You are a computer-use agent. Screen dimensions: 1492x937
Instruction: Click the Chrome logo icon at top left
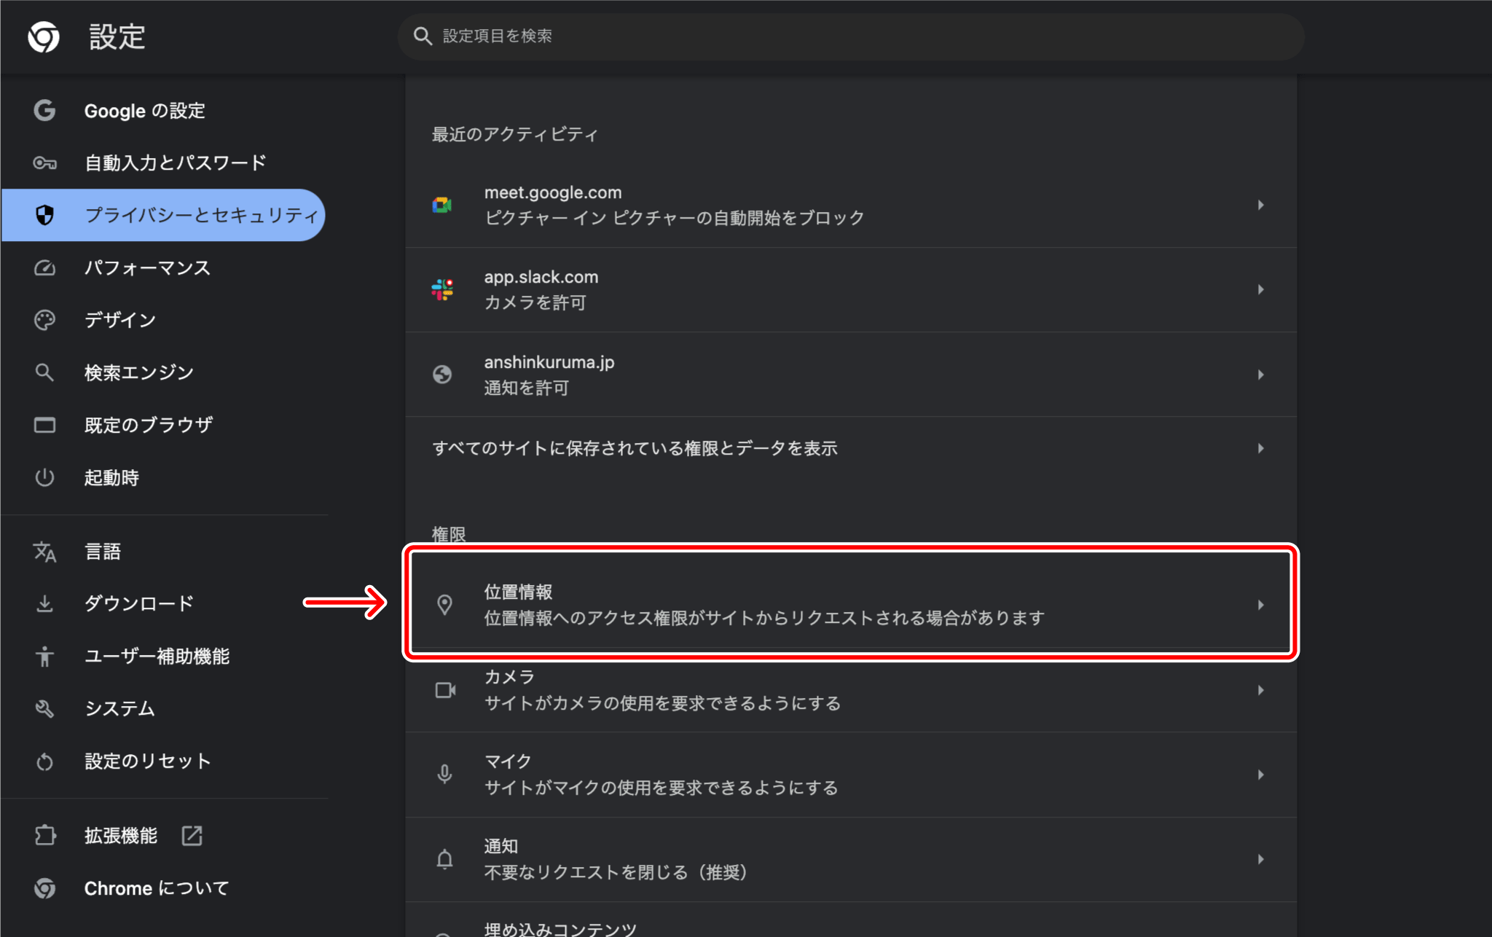tap(44, 37)
